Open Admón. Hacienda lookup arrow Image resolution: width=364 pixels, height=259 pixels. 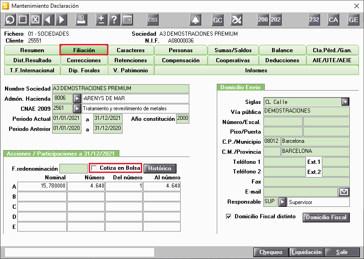pyautogui.click(x=77, y=98)
